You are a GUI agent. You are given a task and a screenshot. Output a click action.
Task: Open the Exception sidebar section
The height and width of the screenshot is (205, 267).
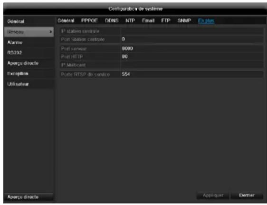(29, 74)
